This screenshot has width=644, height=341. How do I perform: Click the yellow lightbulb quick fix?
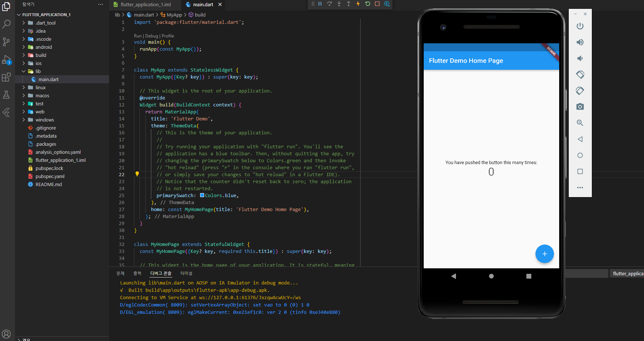[137, 174]
